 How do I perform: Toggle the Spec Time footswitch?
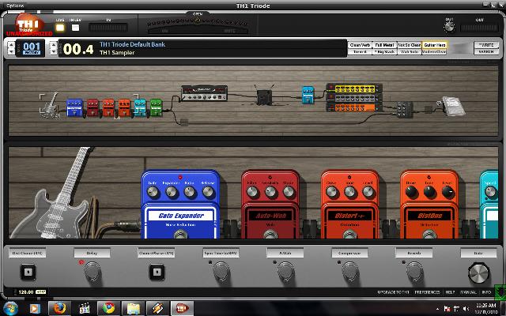pos(221,271)
